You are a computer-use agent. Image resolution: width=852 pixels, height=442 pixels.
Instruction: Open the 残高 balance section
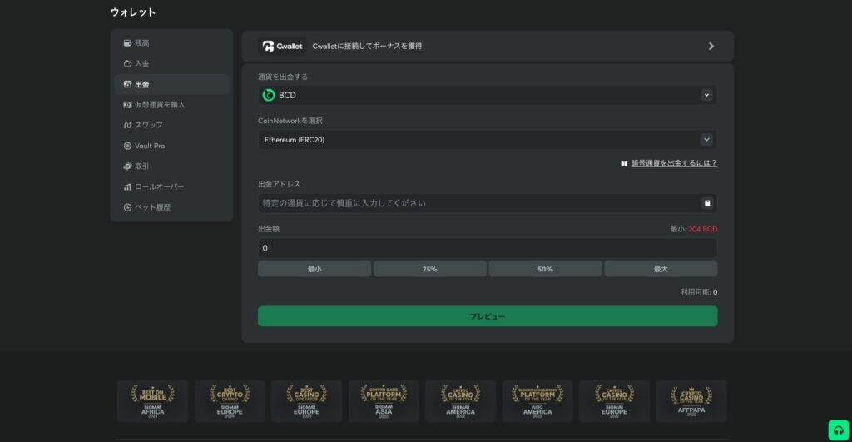coord(171,43)
